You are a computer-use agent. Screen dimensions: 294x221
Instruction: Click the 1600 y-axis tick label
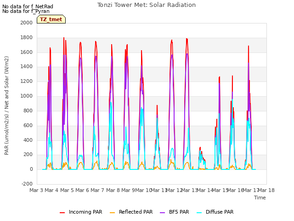tap(27, 52)
